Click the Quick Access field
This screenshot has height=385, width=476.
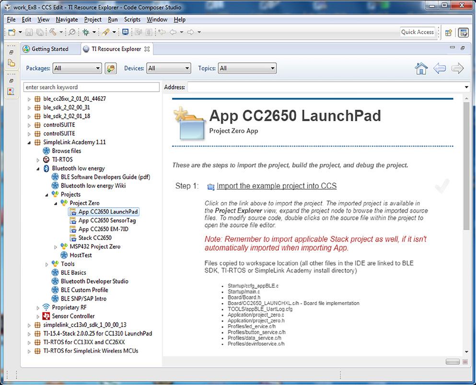pos(418,32)
